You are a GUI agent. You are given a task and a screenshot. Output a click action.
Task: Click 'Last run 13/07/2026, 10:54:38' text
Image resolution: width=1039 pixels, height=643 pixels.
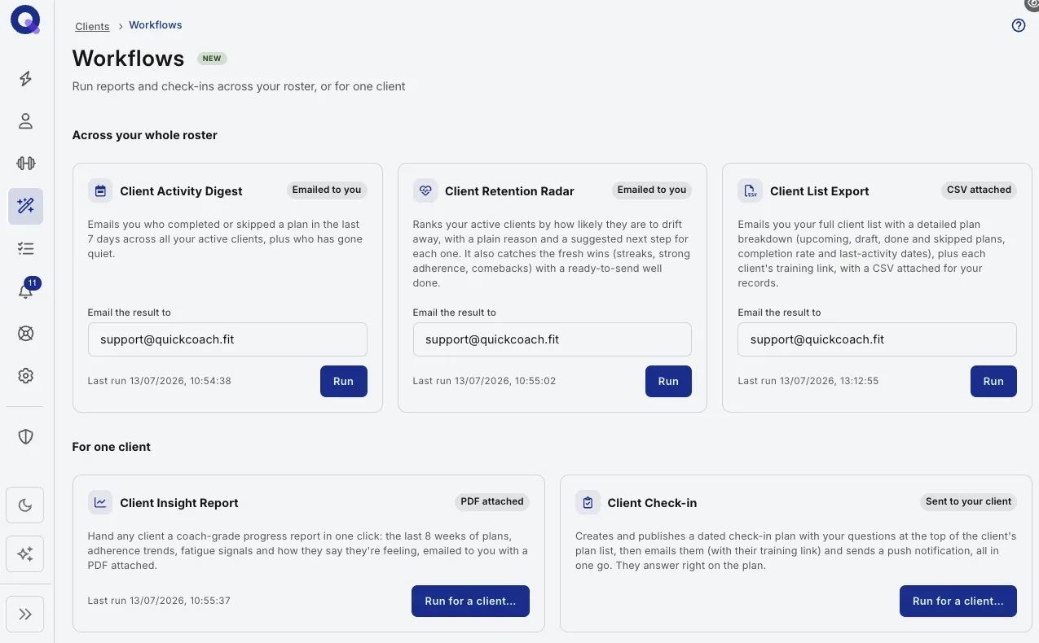tap(159, 381)
